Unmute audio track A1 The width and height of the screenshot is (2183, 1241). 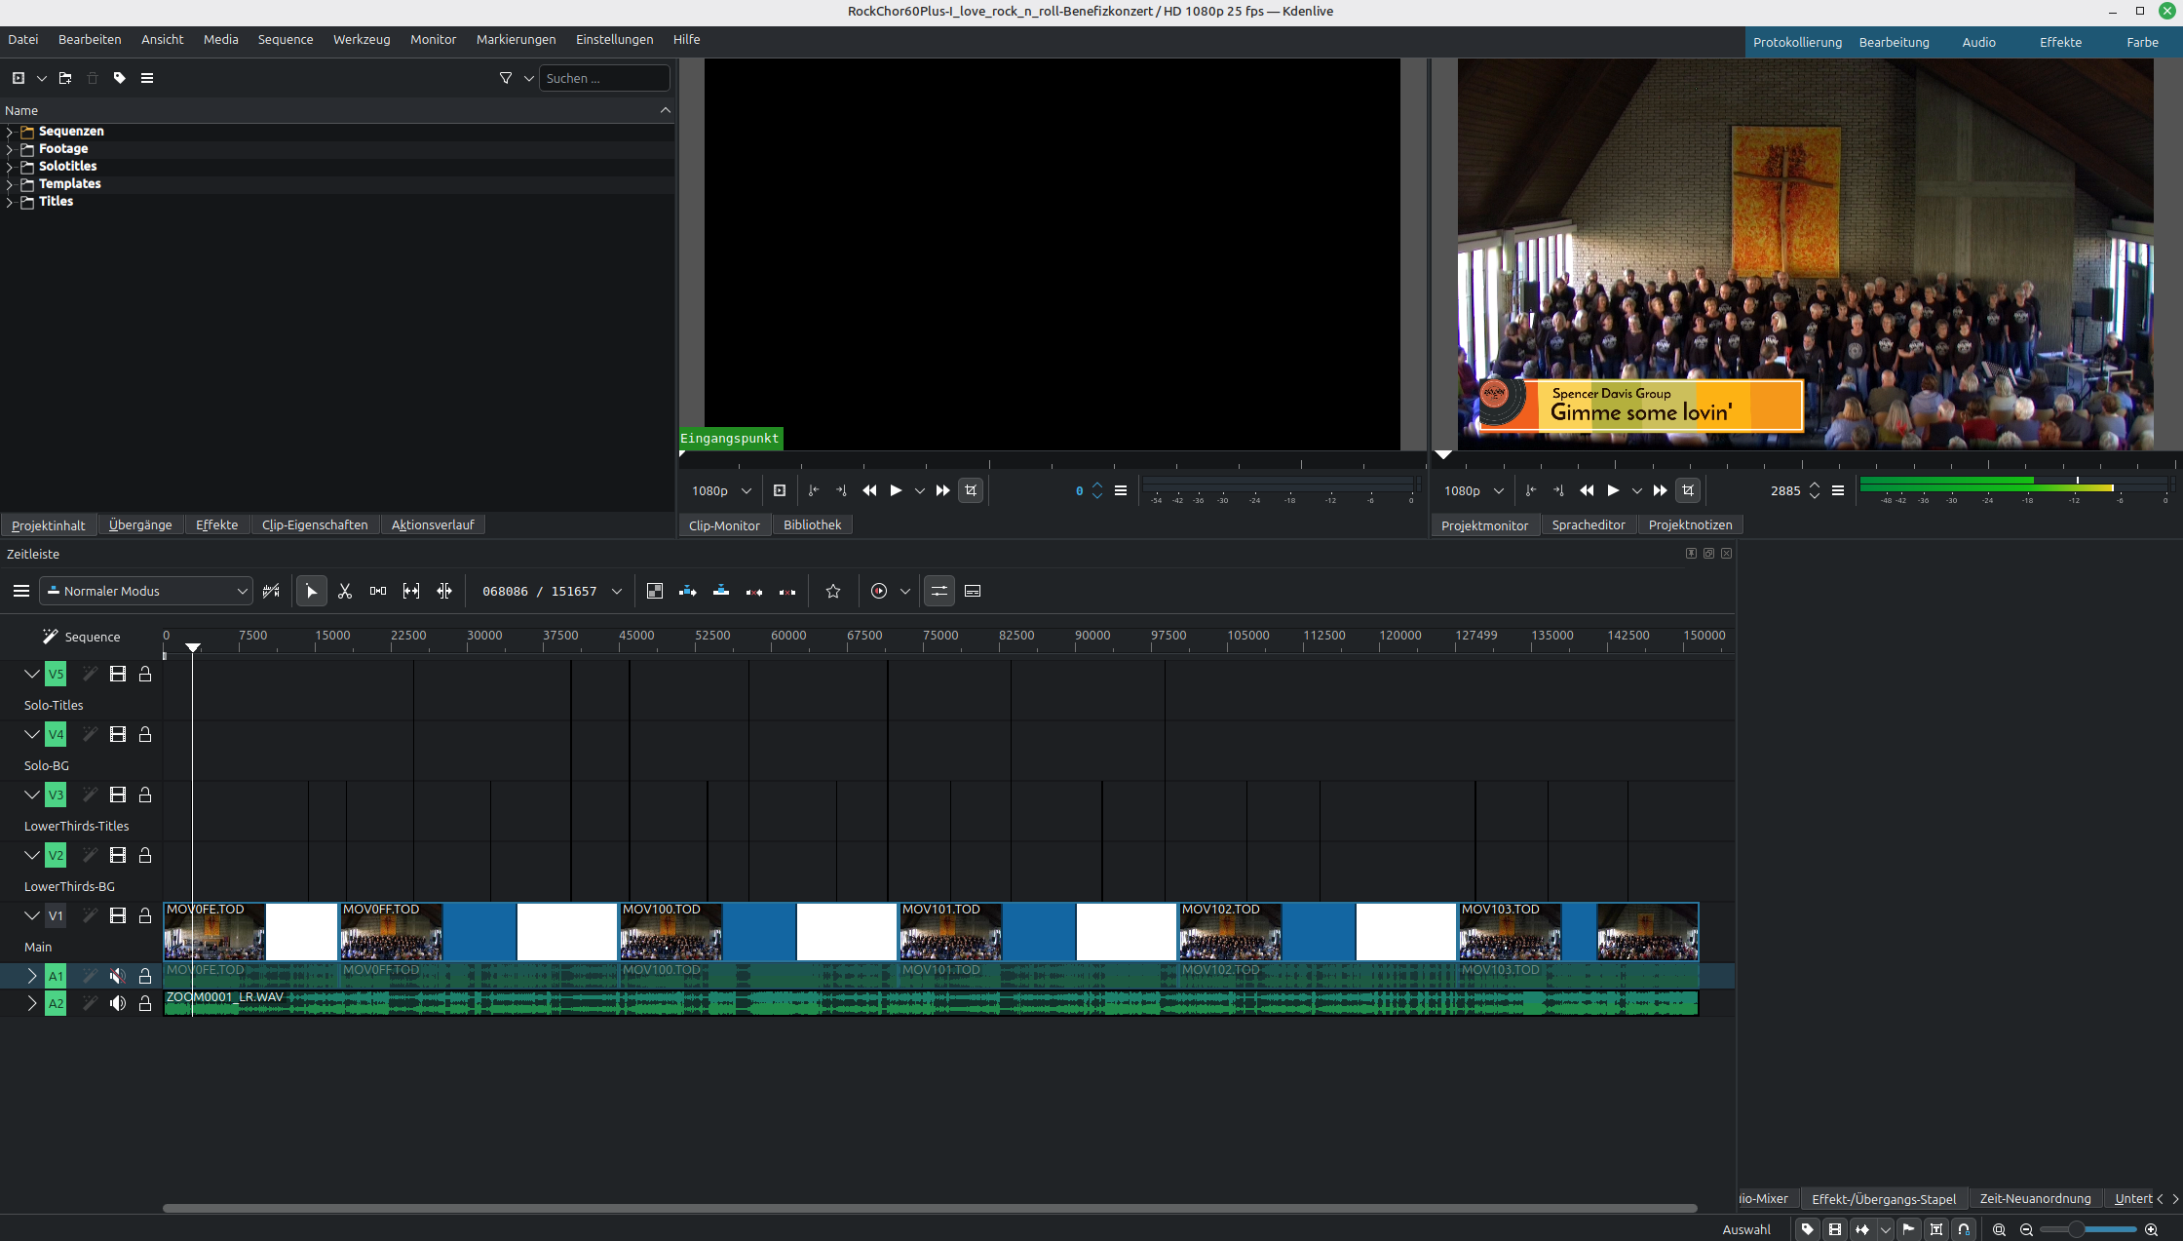[x=118, y=976]
